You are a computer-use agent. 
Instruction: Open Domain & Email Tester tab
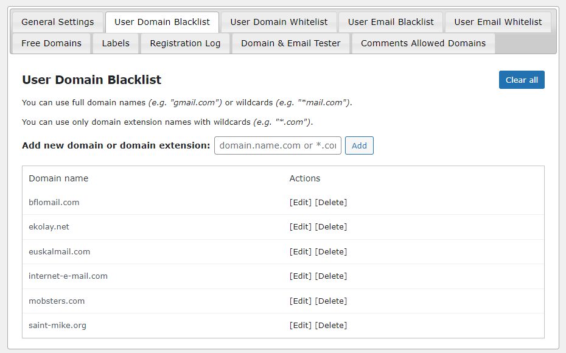click(290, 43)
